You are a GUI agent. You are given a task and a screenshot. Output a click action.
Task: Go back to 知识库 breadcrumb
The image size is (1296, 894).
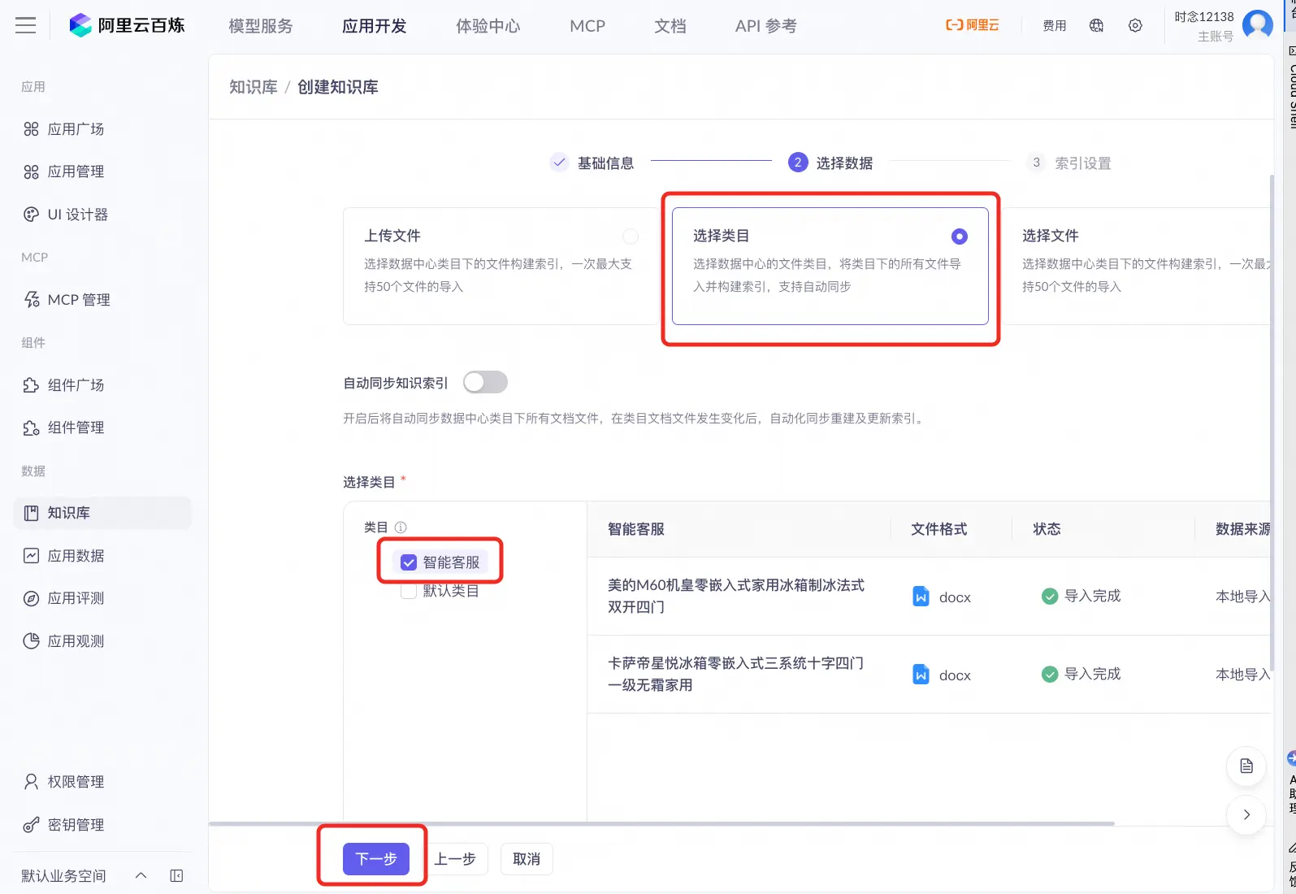point(254,87)
